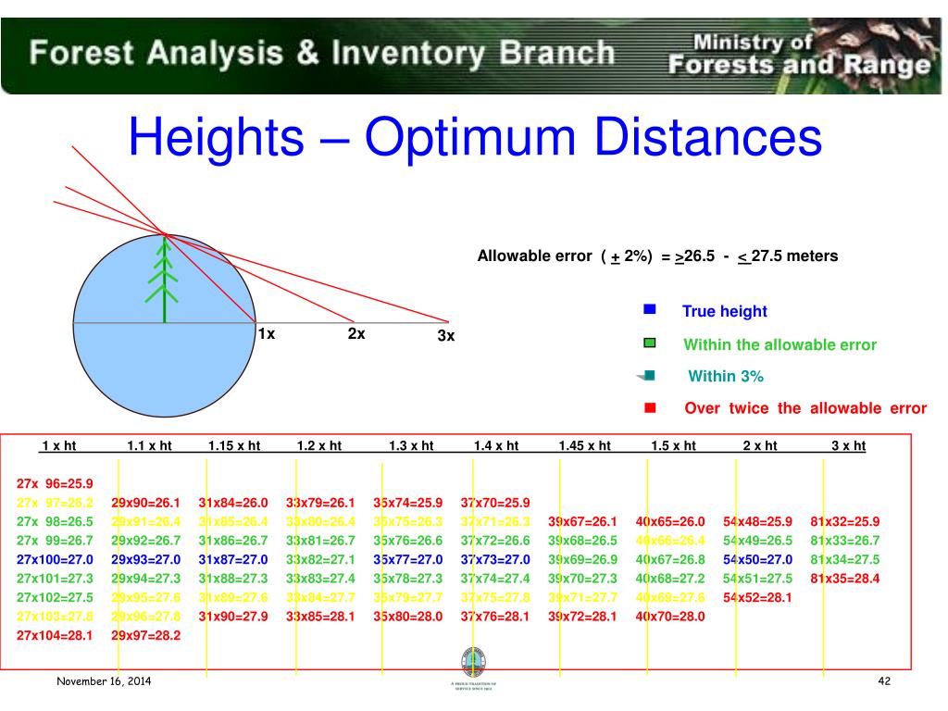Click the '39x67=26.1' entry
Screen dimensions: 948x711
click(583, 522)
